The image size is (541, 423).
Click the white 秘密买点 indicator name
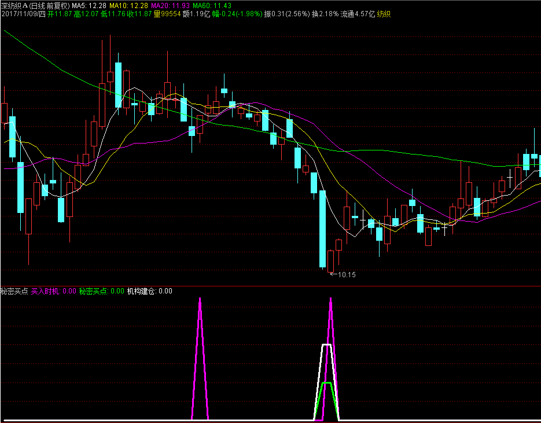[x=14, y=291]
